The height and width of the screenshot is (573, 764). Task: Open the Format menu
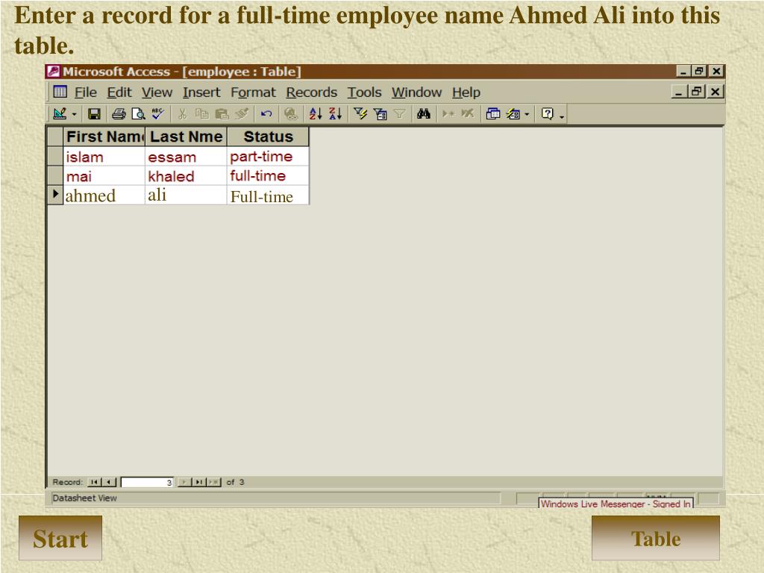pyautogui.click(x=253, y=92)
